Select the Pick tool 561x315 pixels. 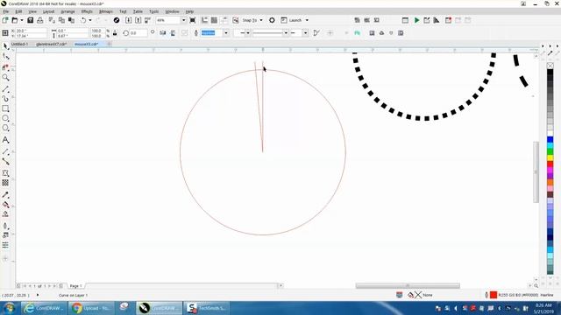6,46
